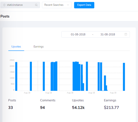Click the start date 01-08-2018

pos(78,34)
